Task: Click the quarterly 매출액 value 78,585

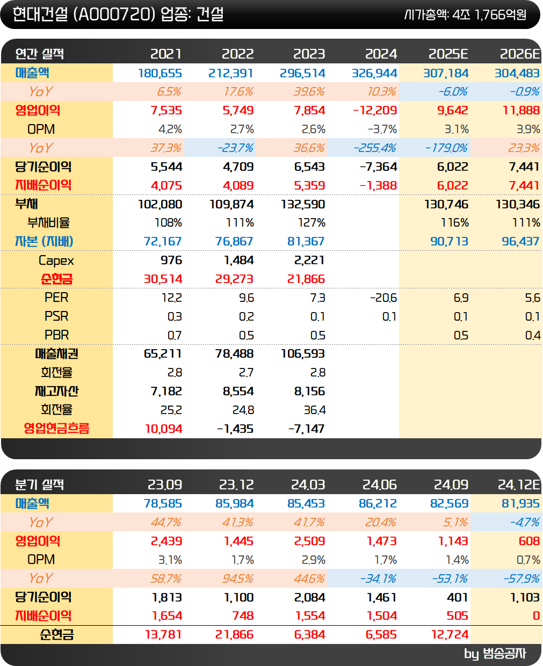Action: point(163,504)
